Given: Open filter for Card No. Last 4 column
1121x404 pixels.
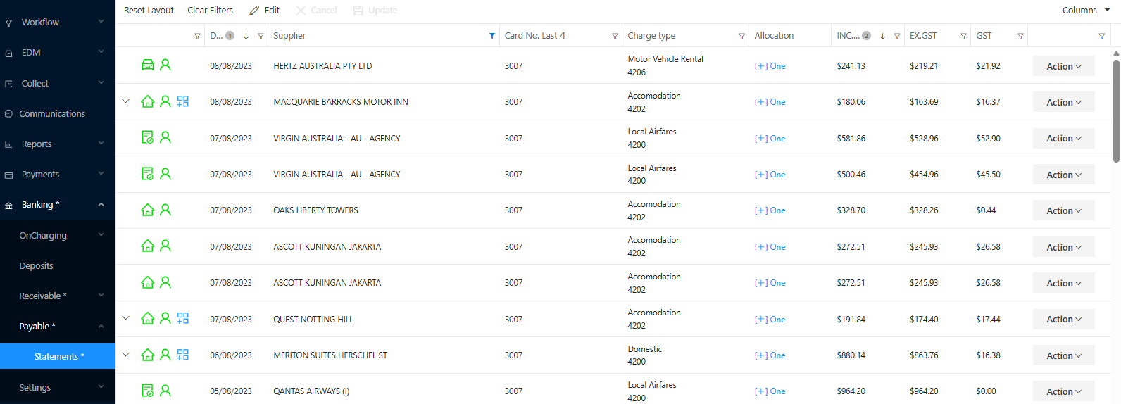Looking at the screenshot, I should tap(615, 36).
